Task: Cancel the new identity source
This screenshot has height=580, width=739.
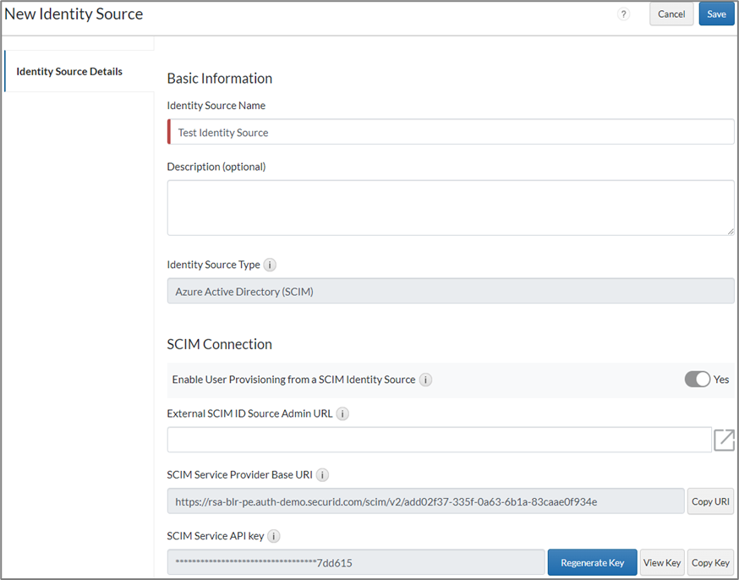Action: point(671,14)
